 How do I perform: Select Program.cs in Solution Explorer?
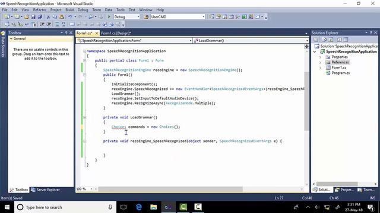point(340,73)
